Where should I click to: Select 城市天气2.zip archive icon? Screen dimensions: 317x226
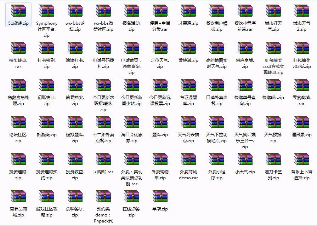(301, 11)
